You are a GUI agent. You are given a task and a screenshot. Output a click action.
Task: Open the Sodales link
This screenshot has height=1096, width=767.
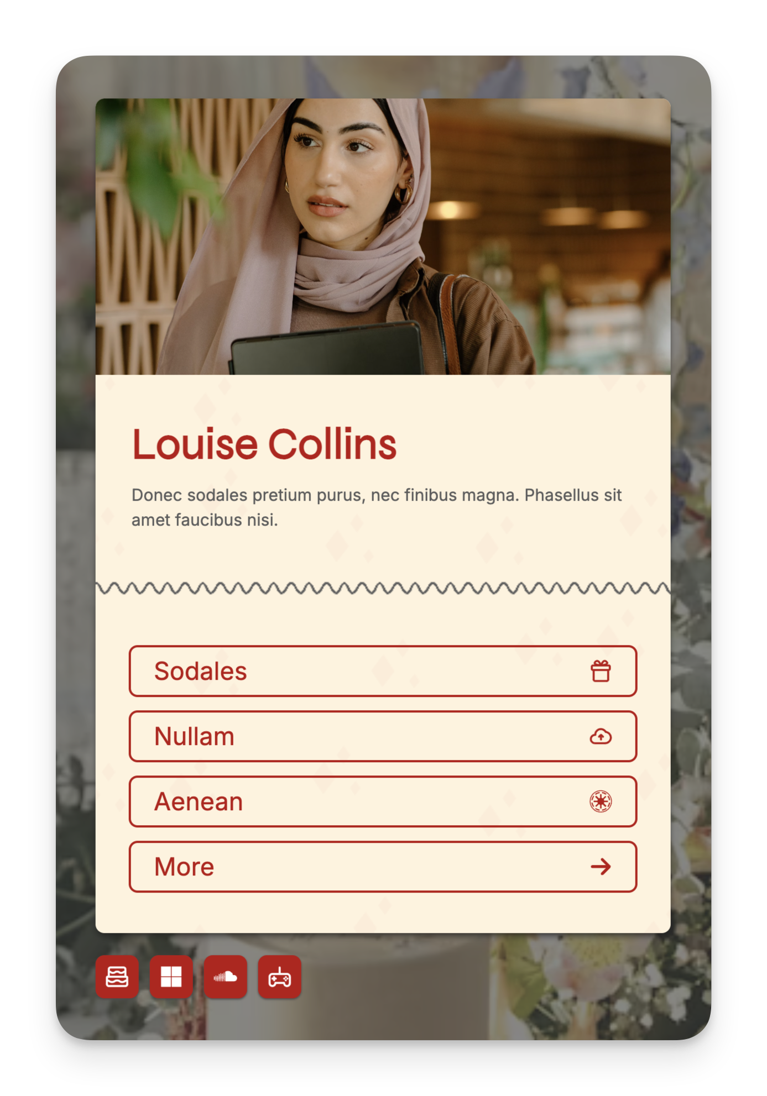383,671
